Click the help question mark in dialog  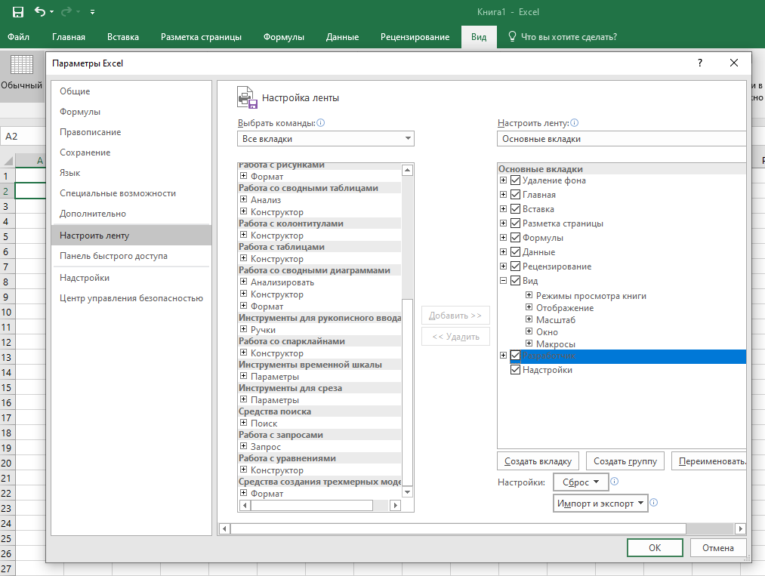click(x=700, y=63)
